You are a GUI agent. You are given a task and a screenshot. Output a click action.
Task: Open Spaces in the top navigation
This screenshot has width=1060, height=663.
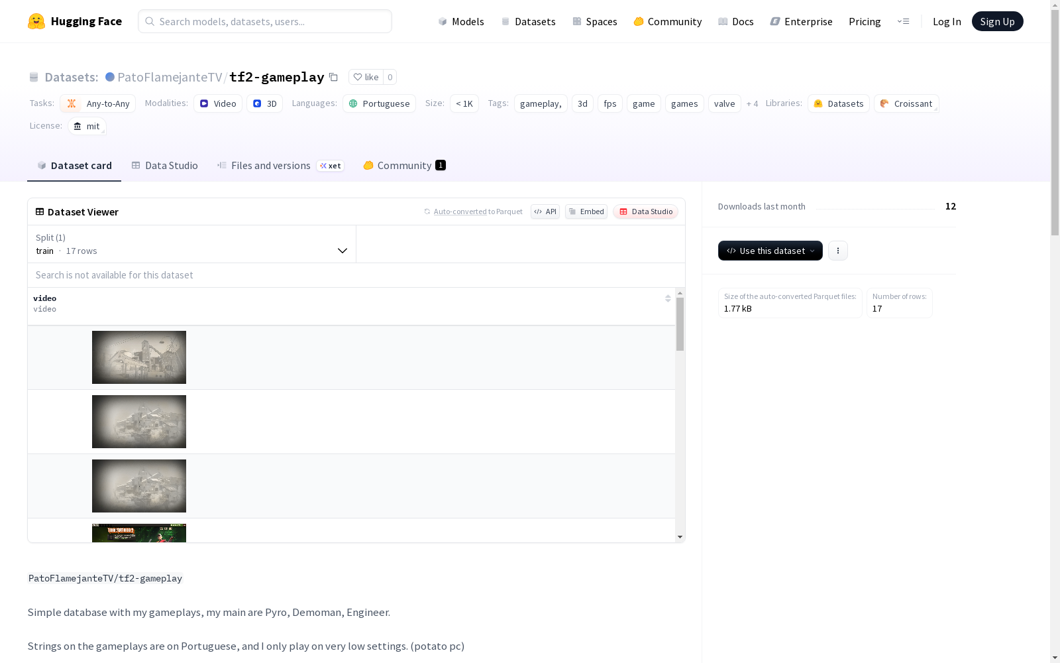click(594, 21)
